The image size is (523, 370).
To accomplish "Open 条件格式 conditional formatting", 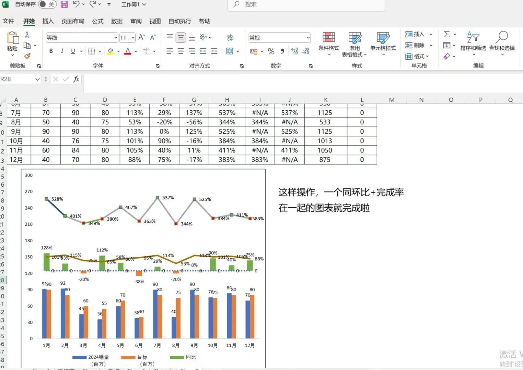I will point(329,44).
